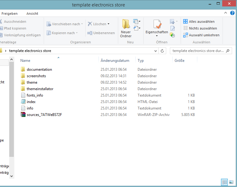Image resolution: width=237 pixels, height=187 pixels.
Task: Click the file history clock icon
Action: tap(172, 35)
